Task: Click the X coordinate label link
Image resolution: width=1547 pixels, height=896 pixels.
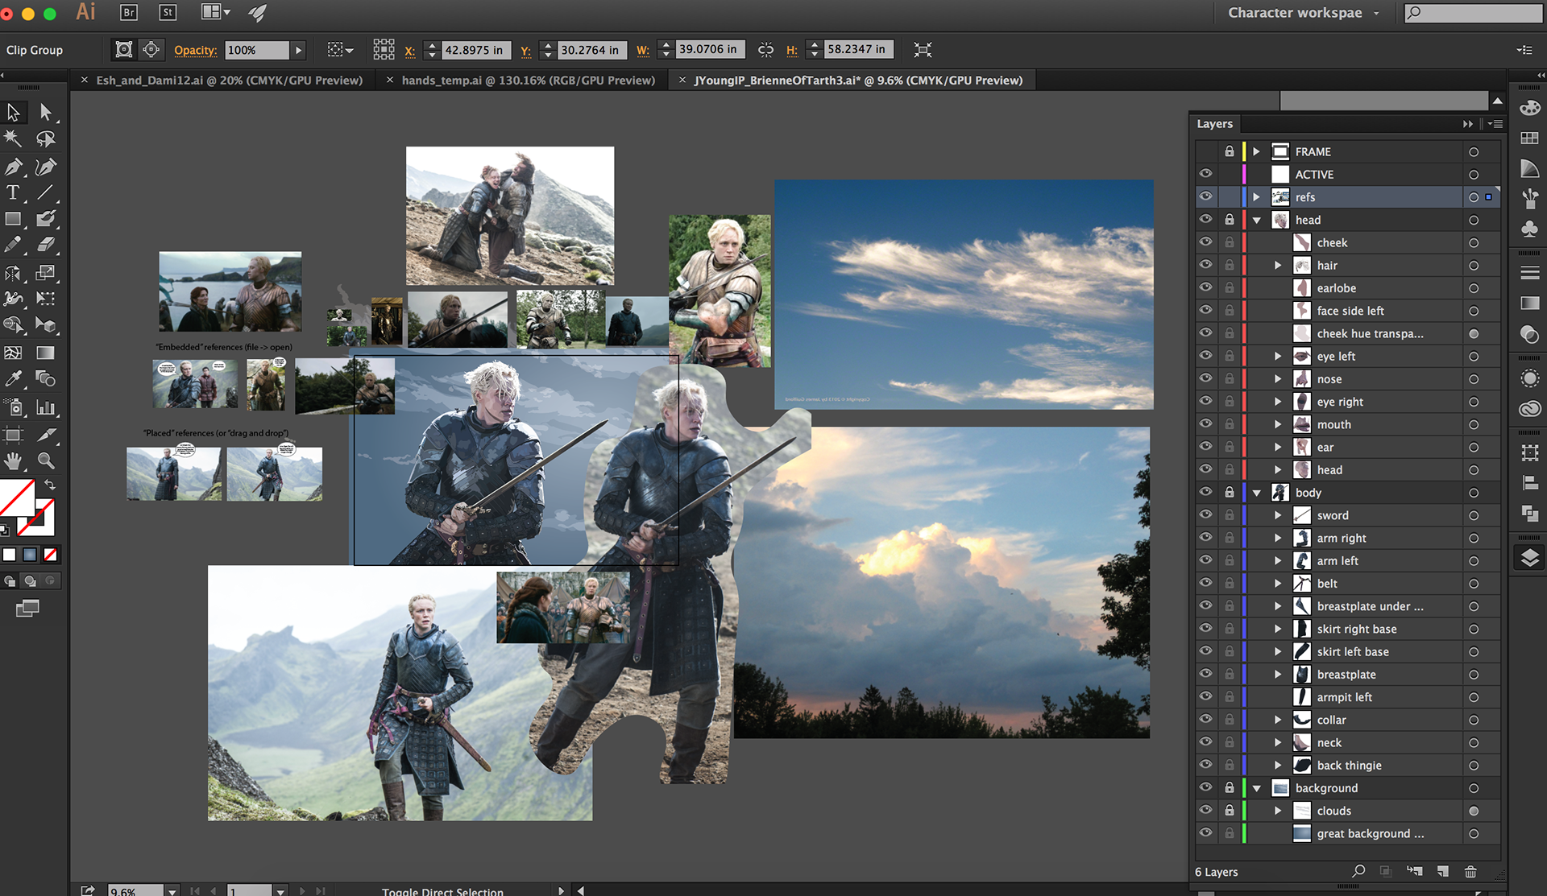Action: click(410, 51)
